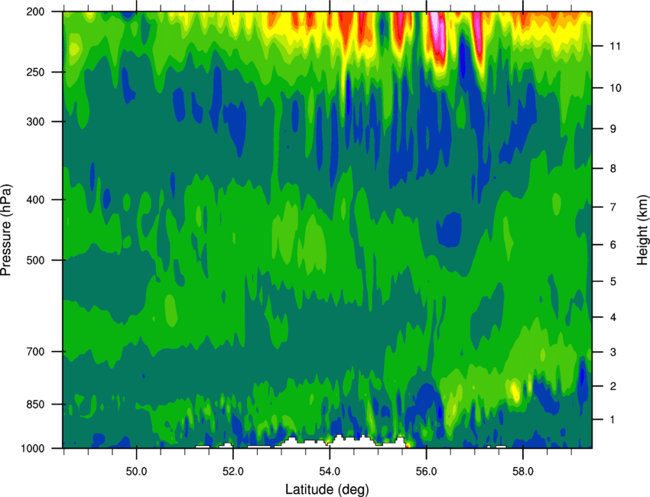Click the 1000 pressure tick label
The width and height of the screenshot is (650, 497).
(x=33, y=448)
